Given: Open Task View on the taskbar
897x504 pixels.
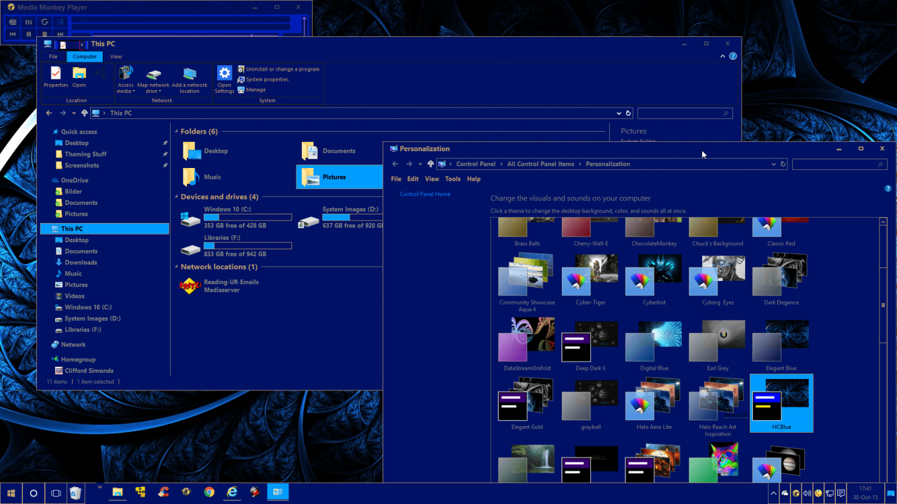Looking at the screenshot, I should pos(56,493).
